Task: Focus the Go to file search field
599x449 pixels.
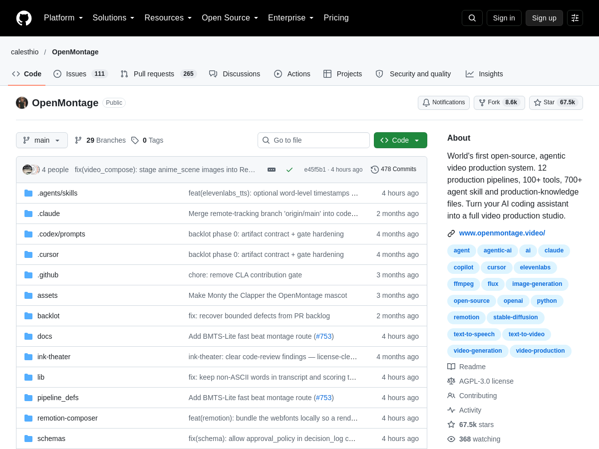Action: (x=313, y=140)
